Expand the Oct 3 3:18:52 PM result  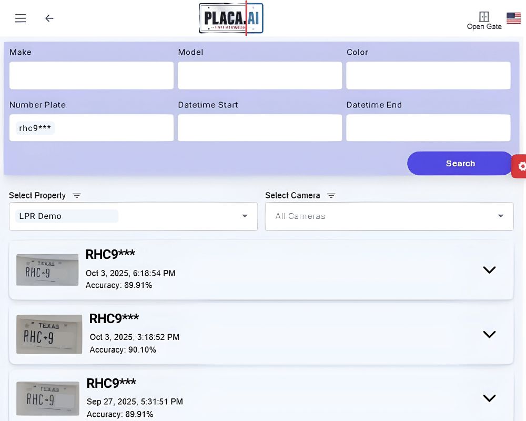pos(489,335)
